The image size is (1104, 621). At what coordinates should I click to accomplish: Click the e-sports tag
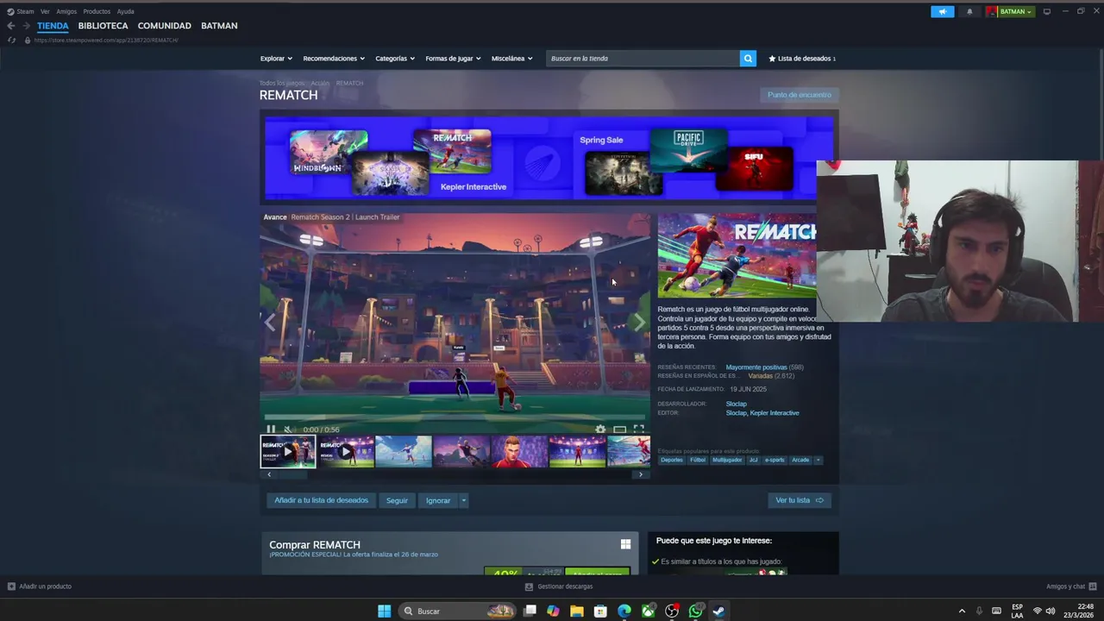pos(775,460)
